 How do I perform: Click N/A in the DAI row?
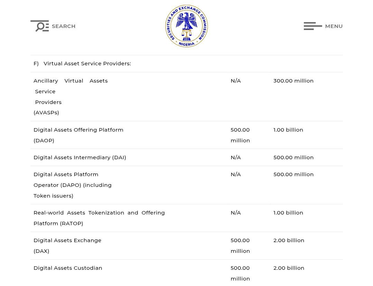pyautogui.click(x=236, y=158)
